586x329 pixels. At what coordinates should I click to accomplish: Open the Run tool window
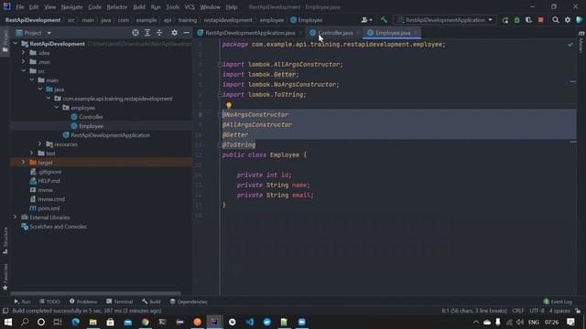(x=22, y=302)
